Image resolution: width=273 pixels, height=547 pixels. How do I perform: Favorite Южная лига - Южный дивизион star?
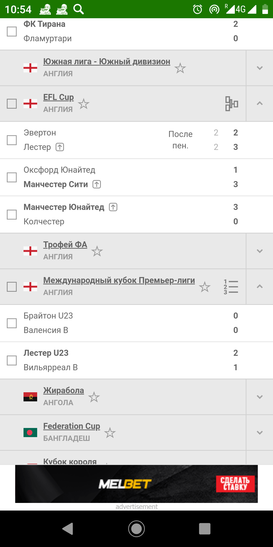coord(180,68)
